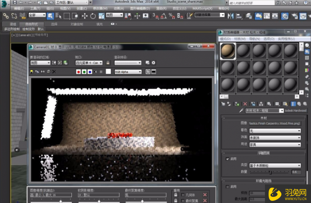
Task: Click the Mirror tool icon
Action: 231,16
